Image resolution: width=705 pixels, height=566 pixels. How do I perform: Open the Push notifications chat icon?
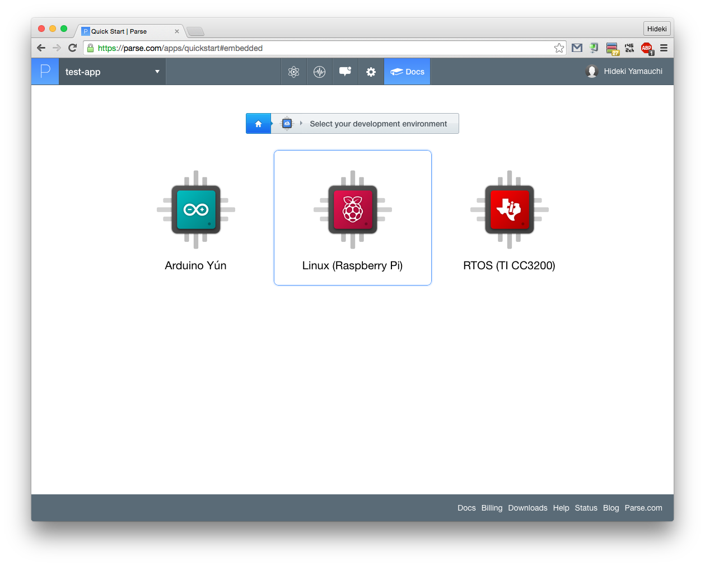tap(346, 72)
